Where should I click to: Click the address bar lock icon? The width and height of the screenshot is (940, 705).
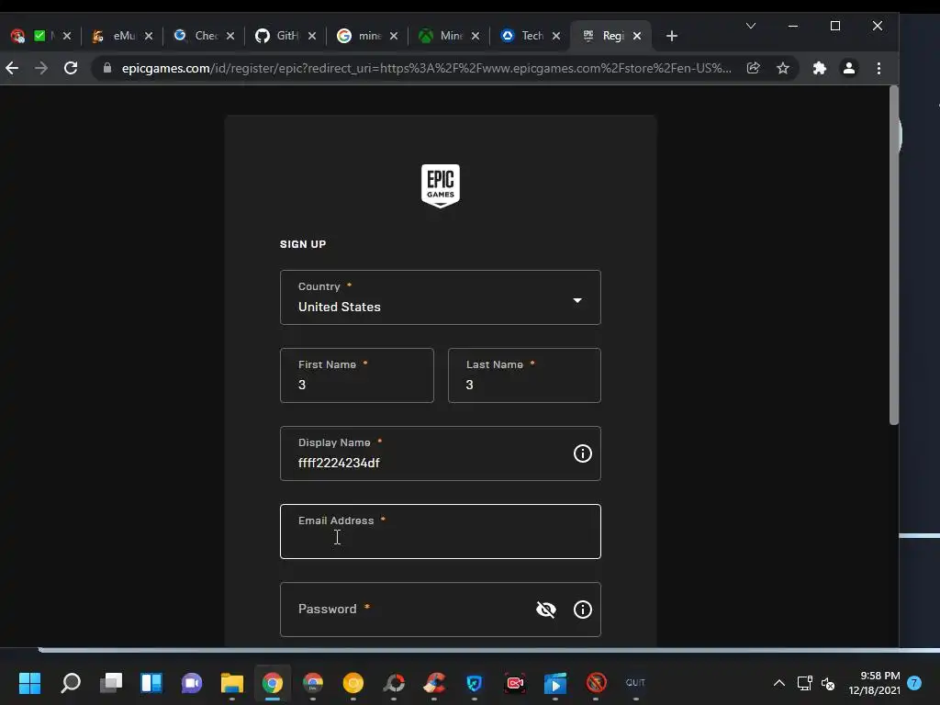[x=106, y=68]
